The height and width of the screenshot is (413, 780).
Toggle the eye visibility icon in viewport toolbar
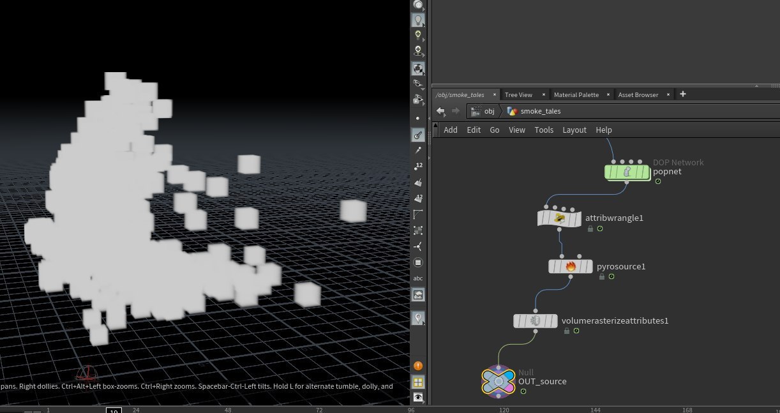click(418, 397)
